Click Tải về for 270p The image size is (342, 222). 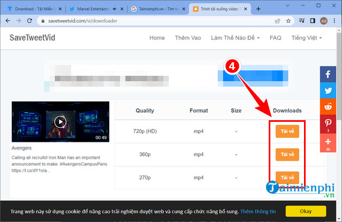pyautogui.click(x=287, y=178)
